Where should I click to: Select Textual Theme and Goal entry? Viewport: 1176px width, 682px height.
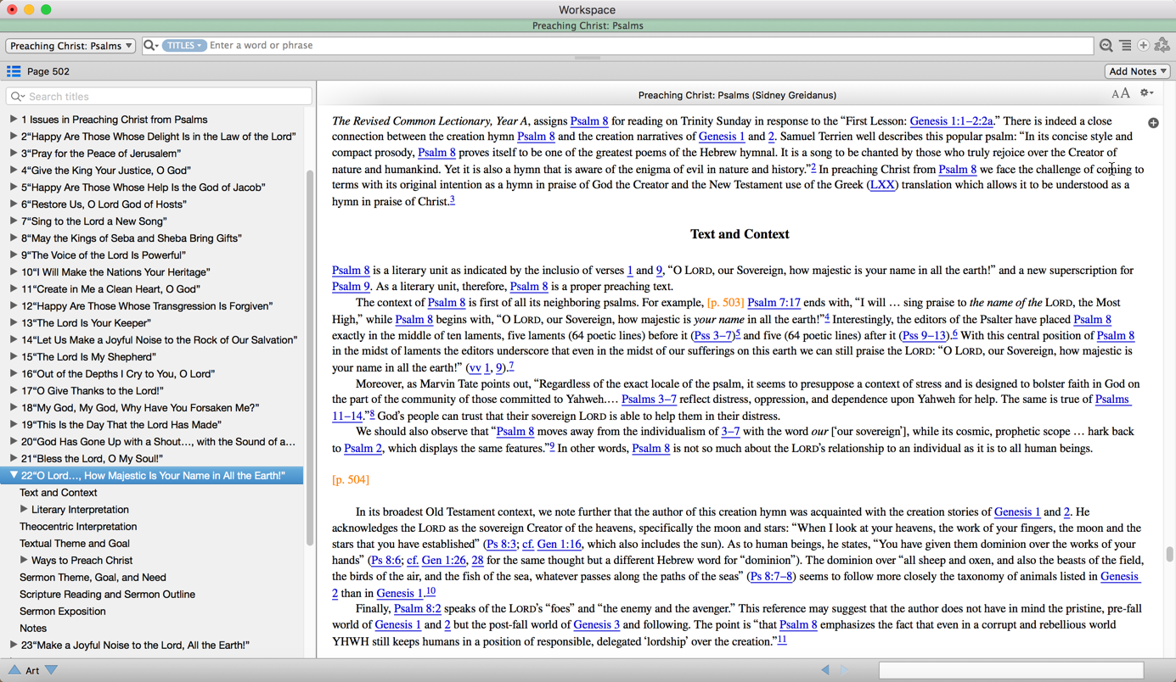pos(75,544)
